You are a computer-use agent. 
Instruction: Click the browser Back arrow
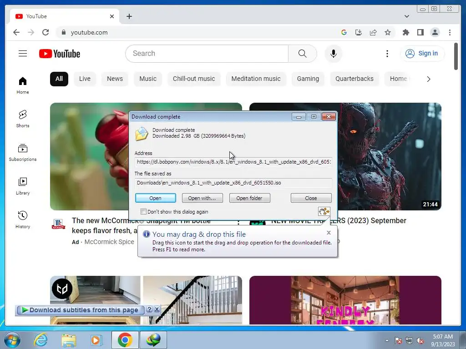coord(16,32)
